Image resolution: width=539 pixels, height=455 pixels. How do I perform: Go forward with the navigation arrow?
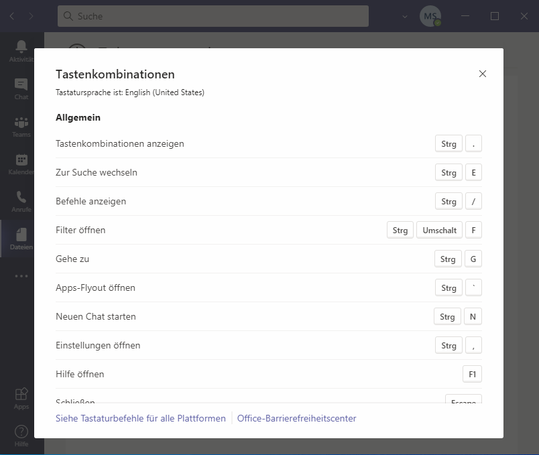tap(31, 16)
